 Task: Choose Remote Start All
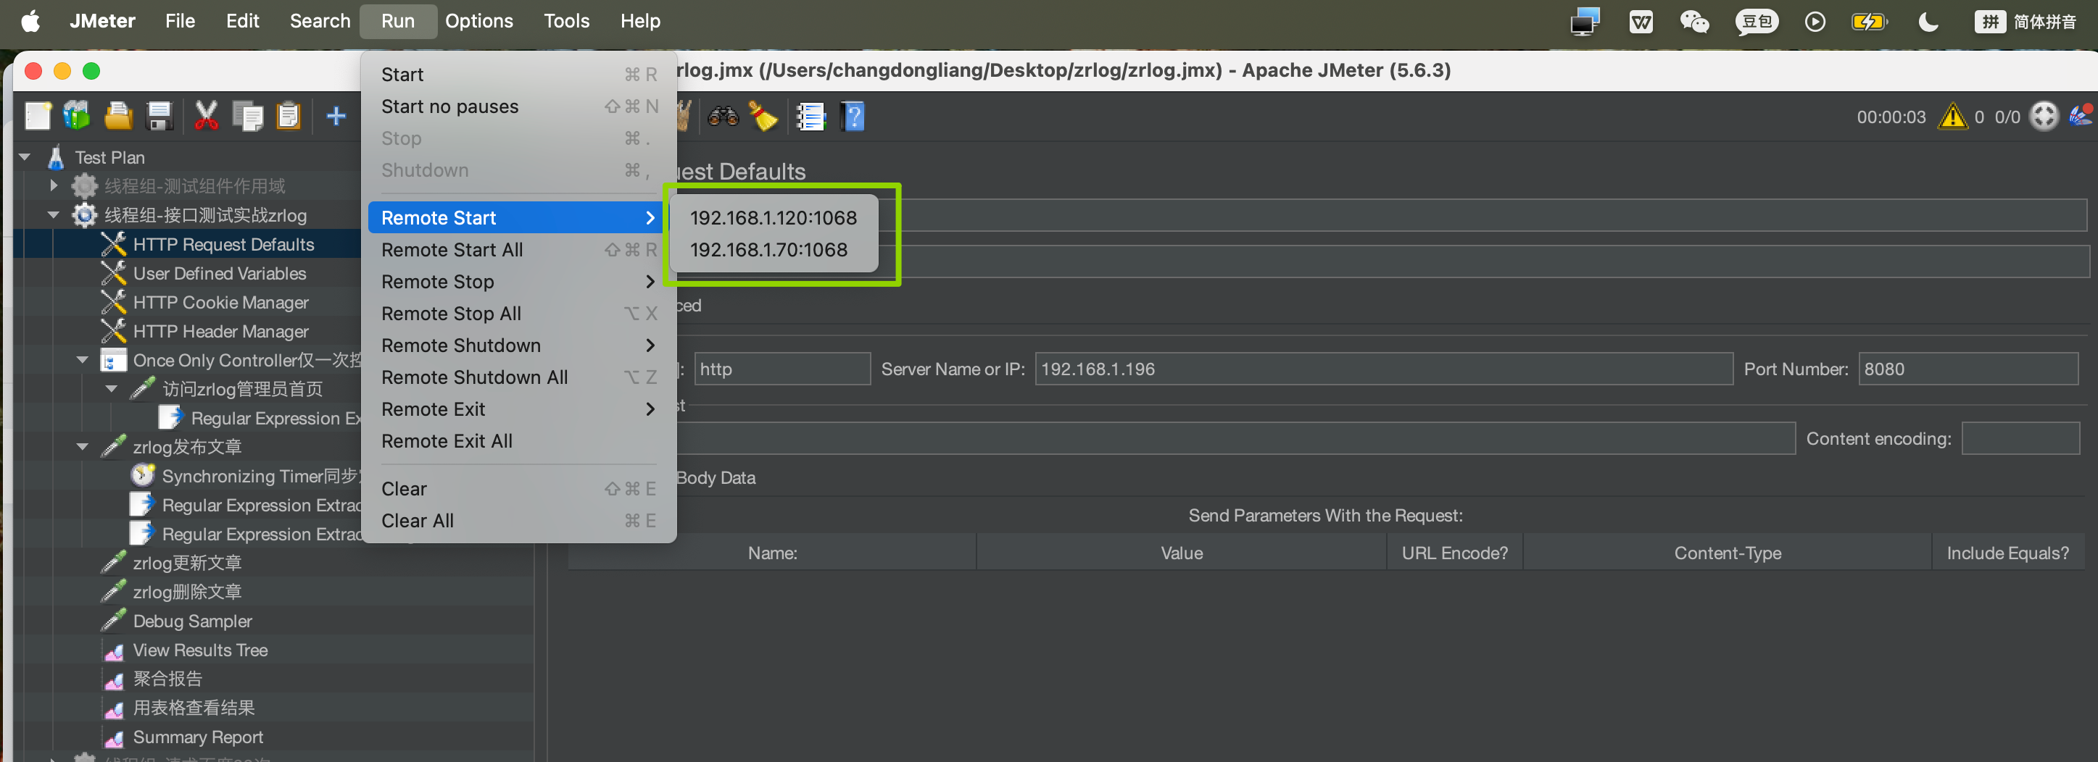point(518,250)
